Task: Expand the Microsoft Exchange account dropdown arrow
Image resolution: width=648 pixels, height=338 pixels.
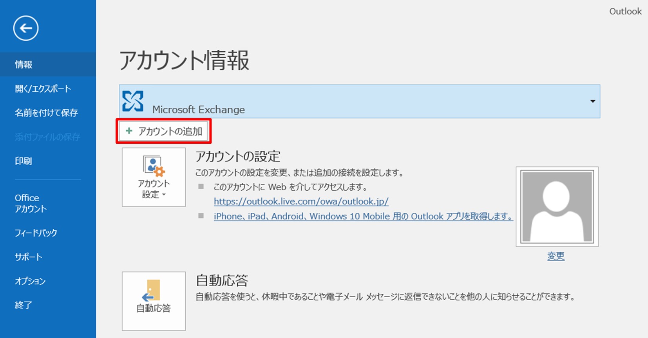Action: (592, 101)
